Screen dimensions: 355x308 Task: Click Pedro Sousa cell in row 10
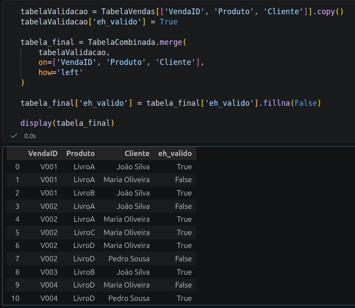tap(129, 298)
